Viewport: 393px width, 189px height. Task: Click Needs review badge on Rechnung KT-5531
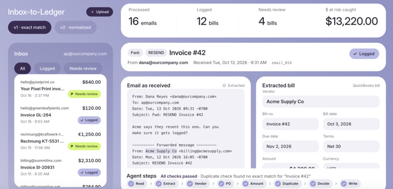point(84,146)
